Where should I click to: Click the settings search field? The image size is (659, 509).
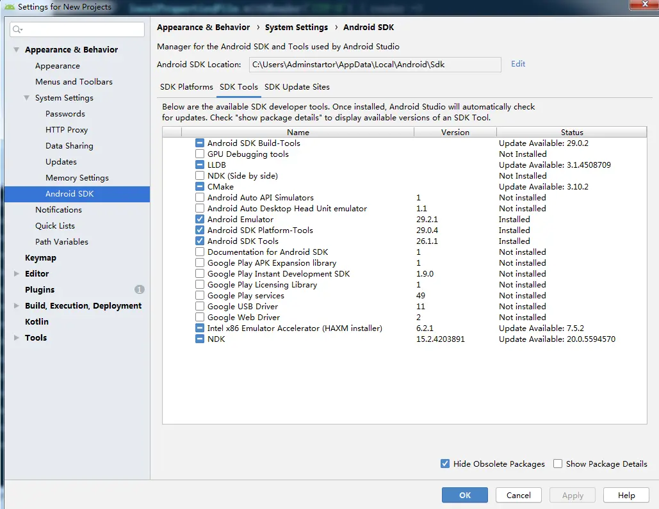pos(77,29)
